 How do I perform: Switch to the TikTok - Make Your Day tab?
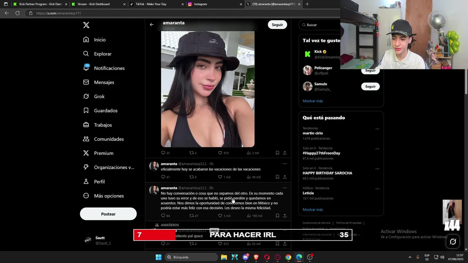(x=156, y=4)
